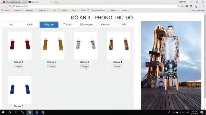This screenshot has width=206, height=115.
Task: Open the ReactJS bookmarks folder
Action: click(112, 10)
